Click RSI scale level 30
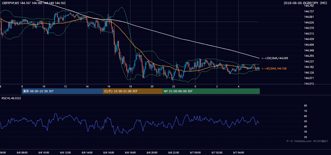The image size is (331, 155). [x=305, y=132]
